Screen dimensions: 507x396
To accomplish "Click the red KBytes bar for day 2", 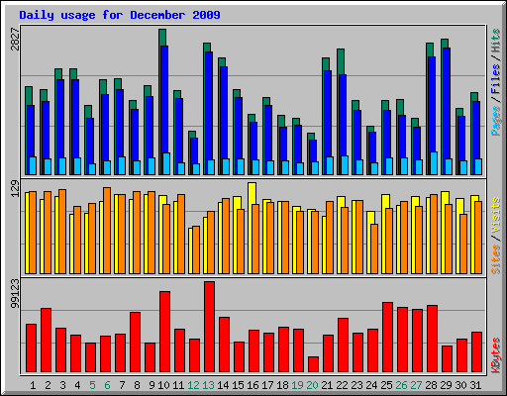I will (46, 341).
